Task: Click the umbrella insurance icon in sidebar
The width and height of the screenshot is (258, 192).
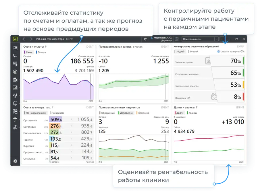Action: coord(15,119)
